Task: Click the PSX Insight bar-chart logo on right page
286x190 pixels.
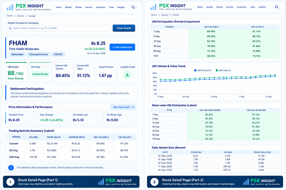Action: [153, 7]
